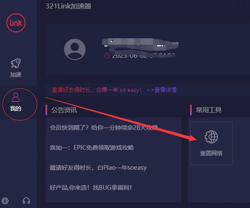This screenshot has width=250, height=208.
Task: Open the 喜加一 EPIC免费领取游戏攻略 announcement
Action: (92, 148)
